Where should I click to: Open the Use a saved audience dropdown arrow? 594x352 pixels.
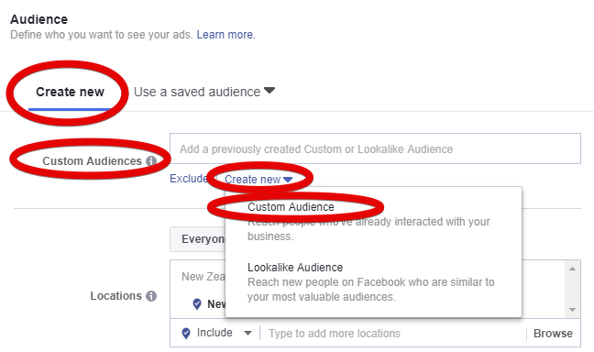pyautogui.click(x=269, y=91)
